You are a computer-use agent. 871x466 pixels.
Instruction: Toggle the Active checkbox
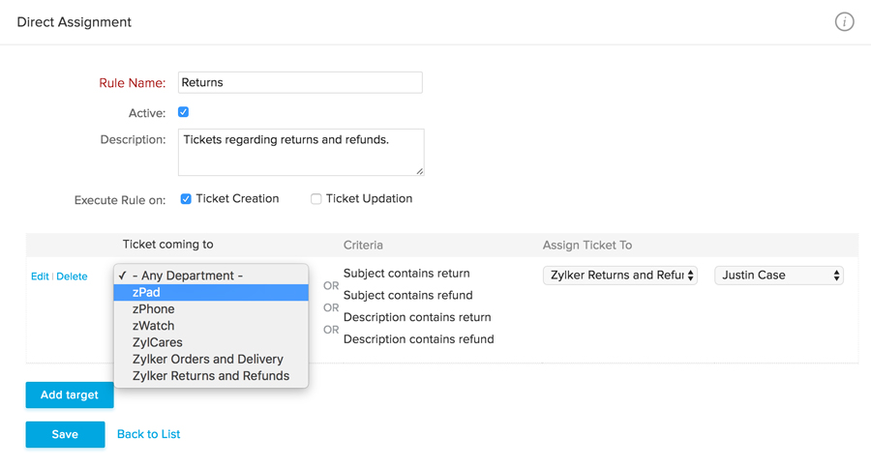184,112
